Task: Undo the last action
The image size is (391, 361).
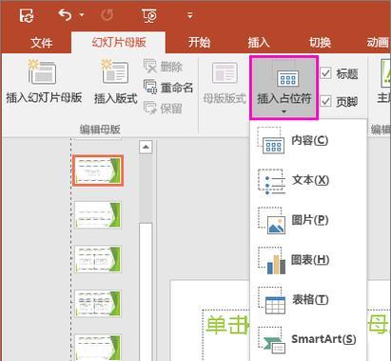Action: coord(65,14)
